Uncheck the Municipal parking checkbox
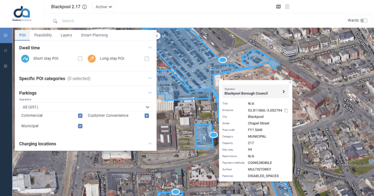 (x=80, y=126)
